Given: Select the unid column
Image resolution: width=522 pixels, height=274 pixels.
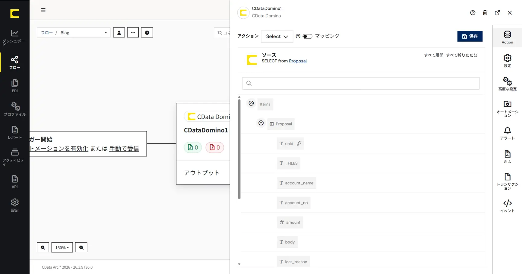Looking at the screenshot, I should click(x=290, y=143).
